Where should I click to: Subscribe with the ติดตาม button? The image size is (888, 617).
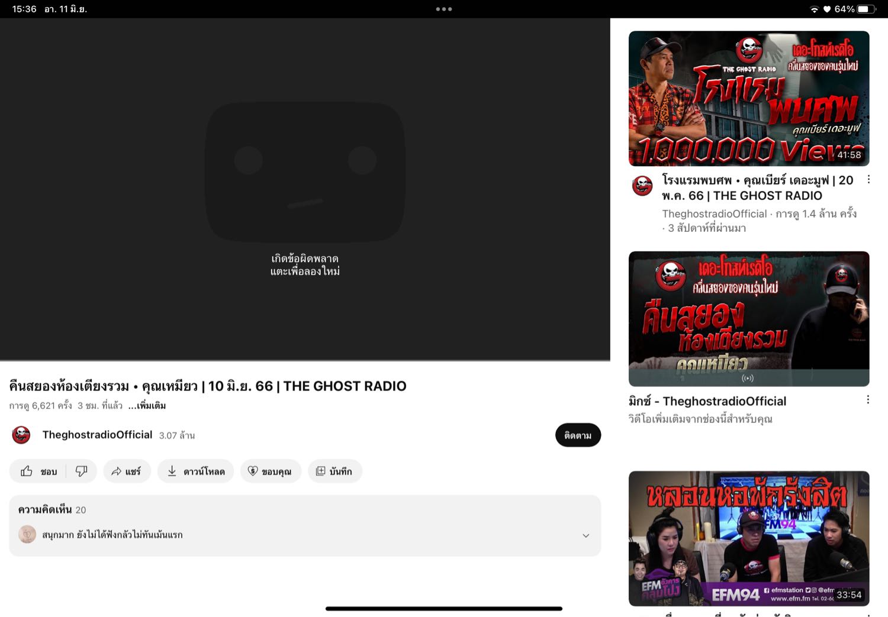578,435
